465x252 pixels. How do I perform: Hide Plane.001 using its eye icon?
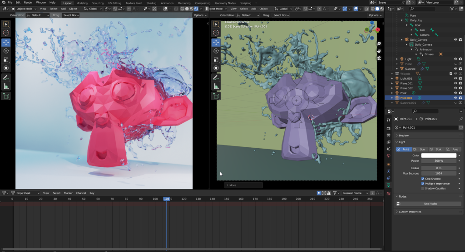pyautogui.click(x=455, y=83)
